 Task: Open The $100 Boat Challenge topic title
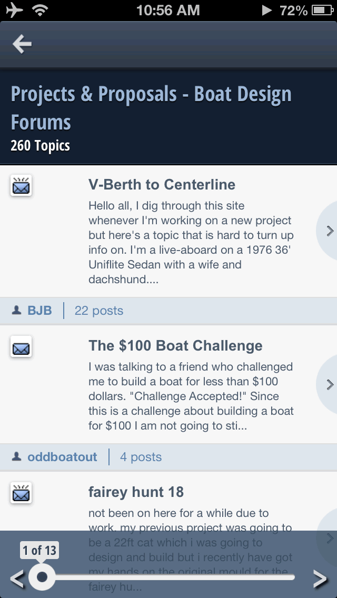point(175,345)
